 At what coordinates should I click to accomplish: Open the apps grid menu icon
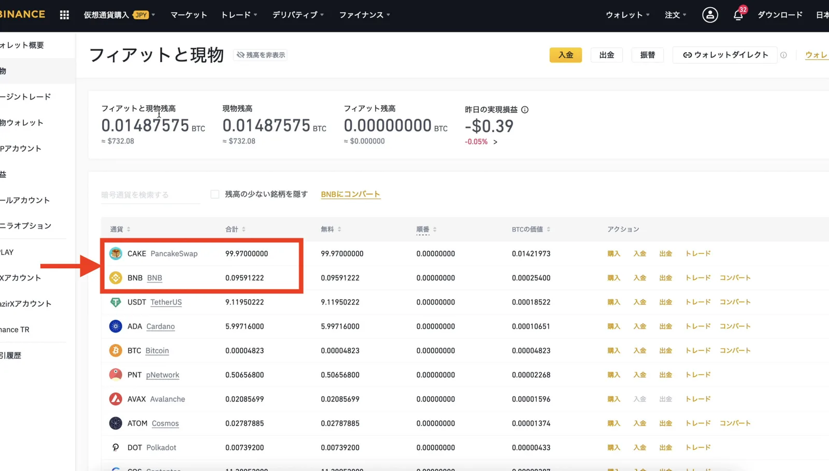pos(64,15)
